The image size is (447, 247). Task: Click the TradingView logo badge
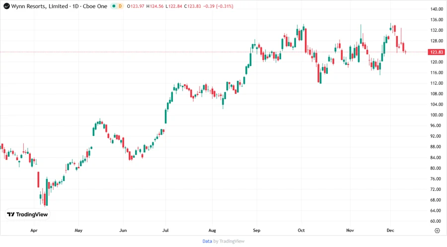pos(27,215)
